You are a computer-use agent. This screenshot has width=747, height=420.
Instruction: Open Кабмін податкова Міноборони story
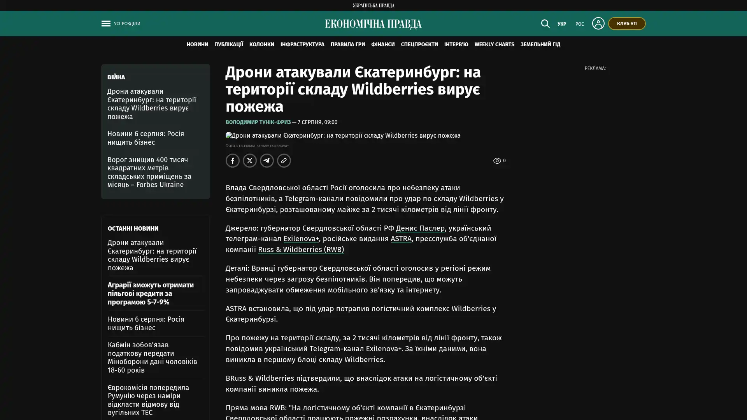(153, 357)
